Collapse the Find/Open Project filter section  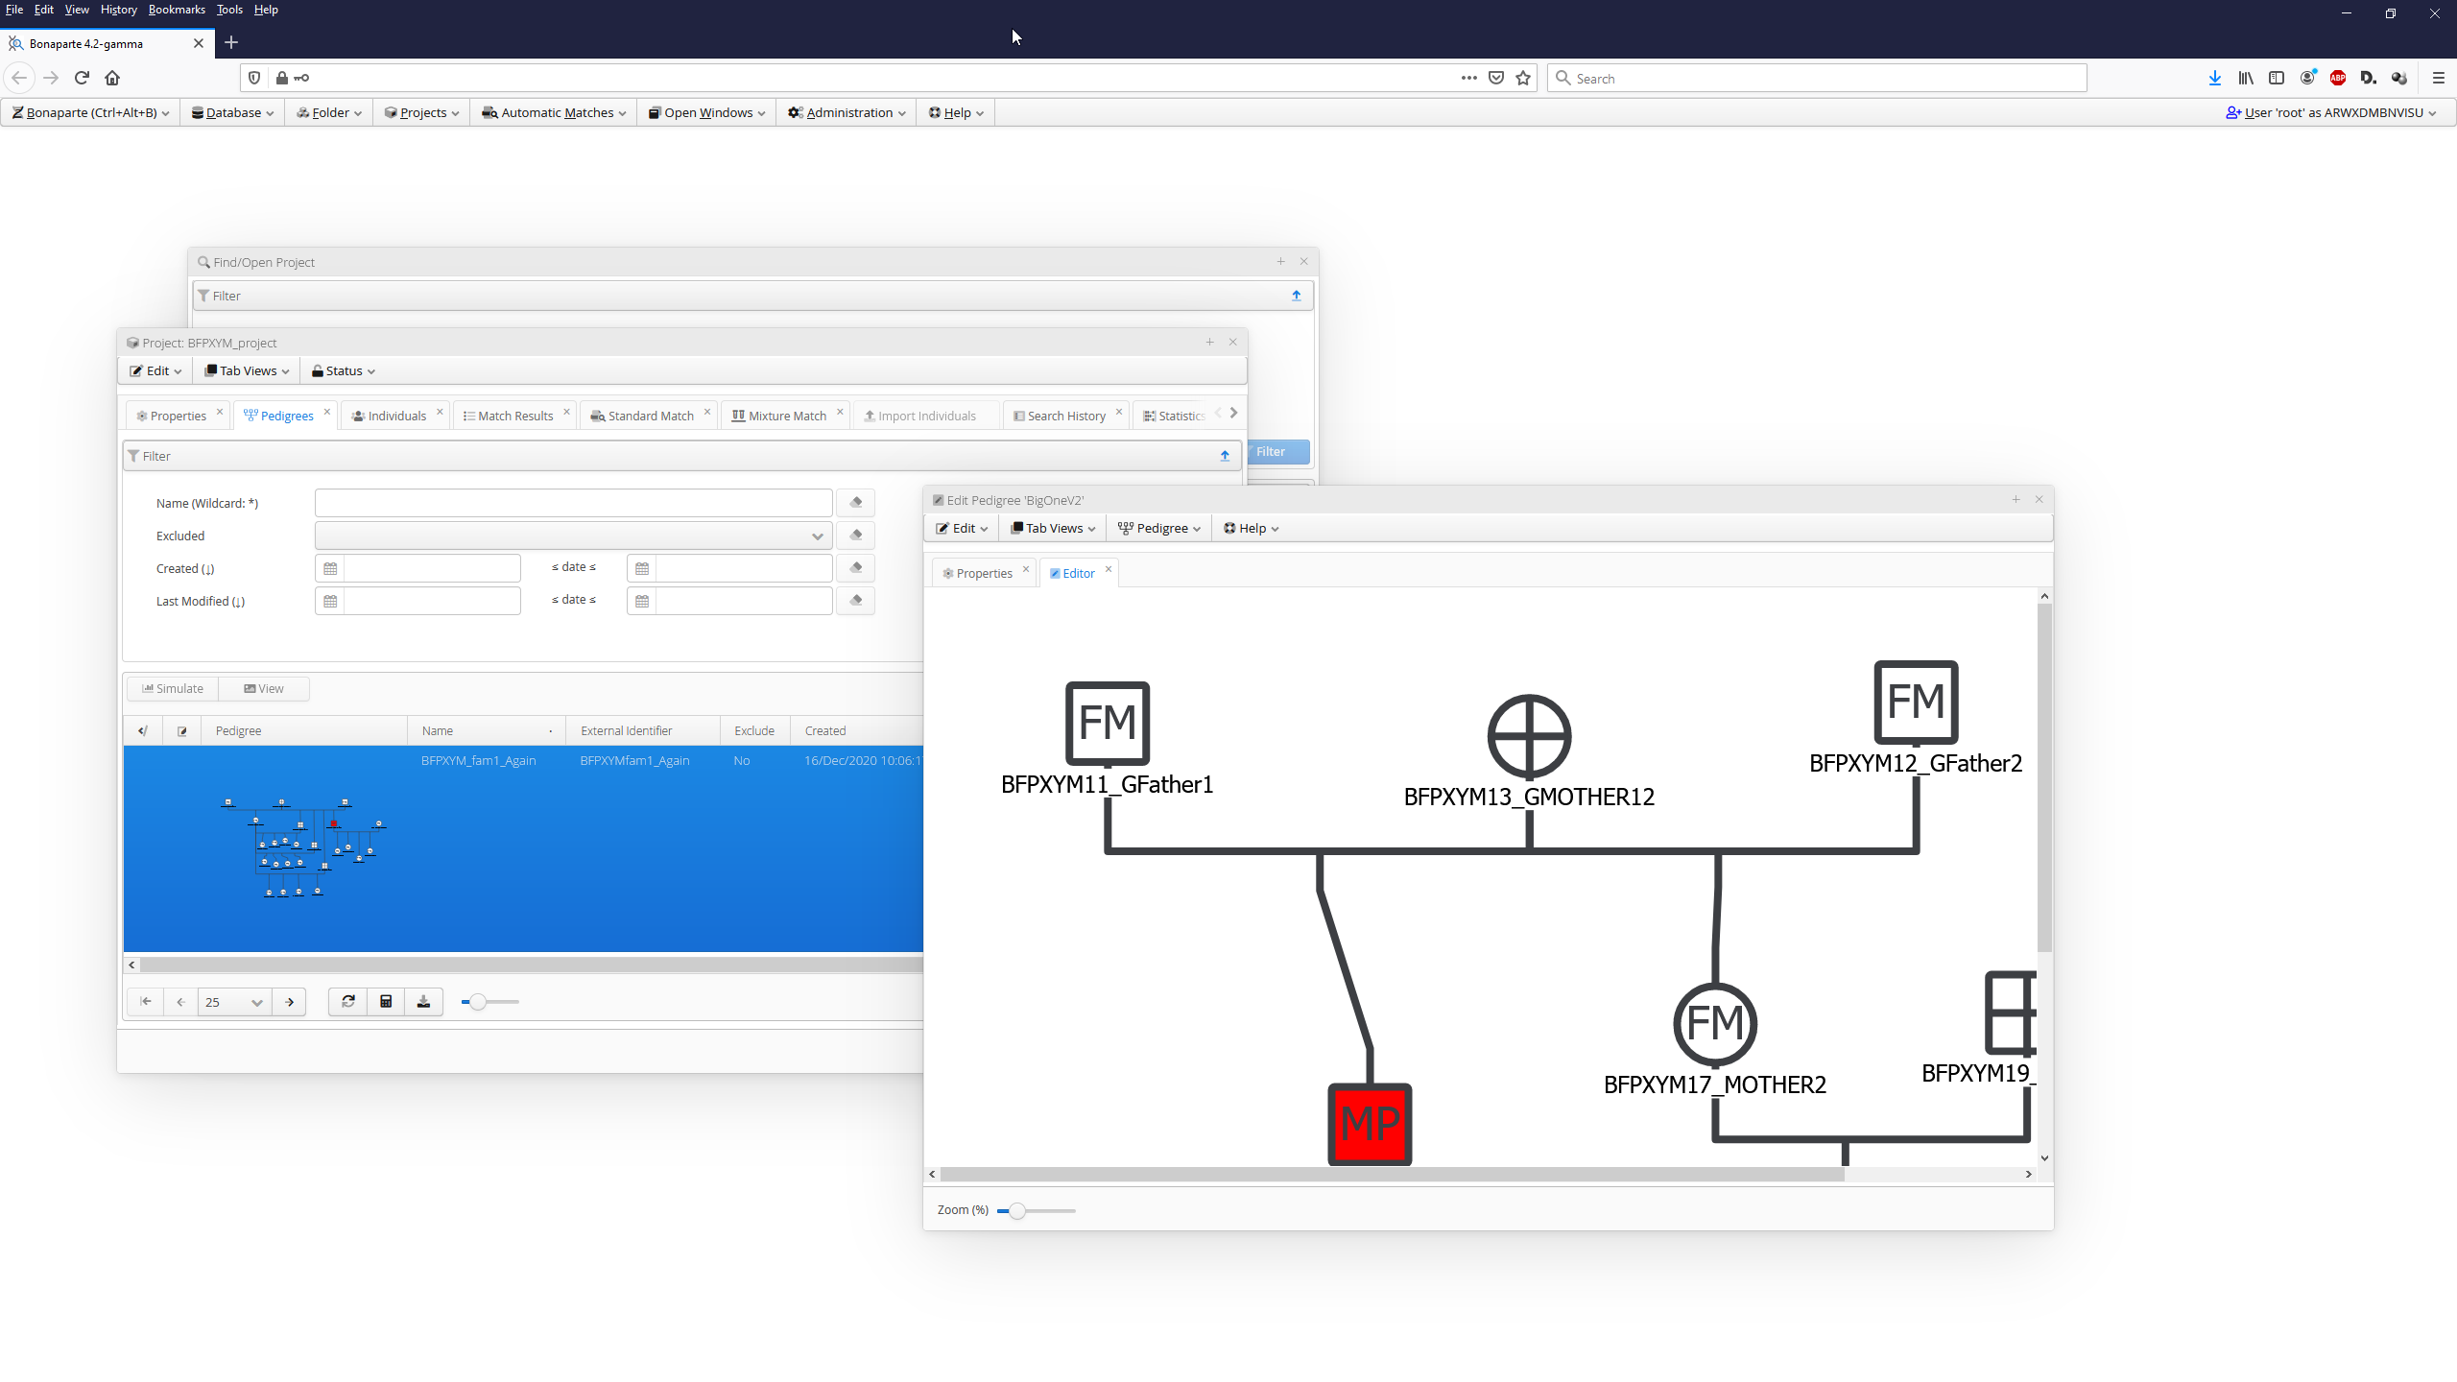(x=1296, y=296)
